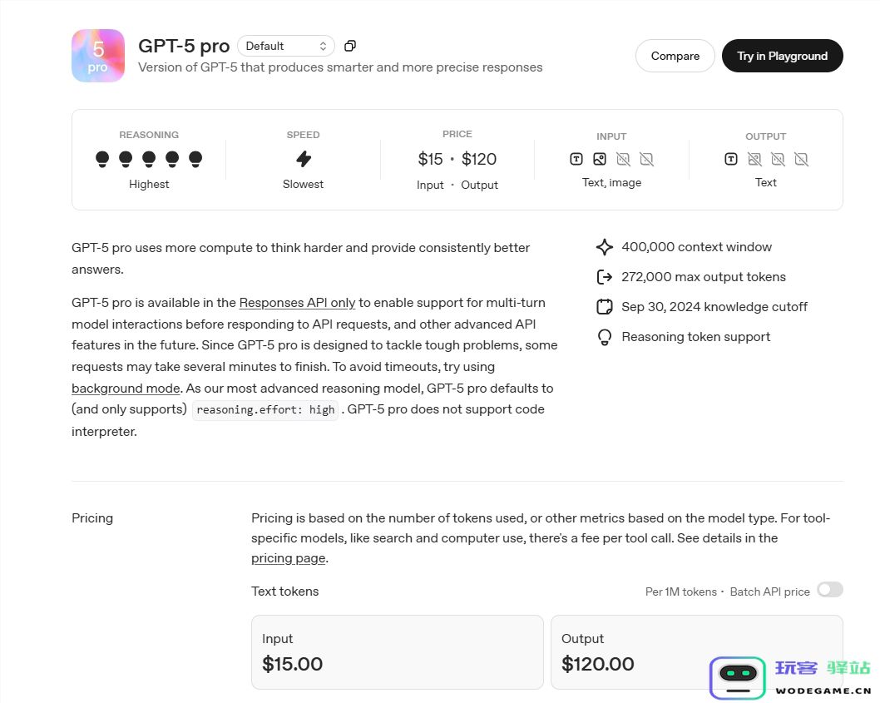Screen dimensions: 880x703
Task: Click the Compare button
Action: 675,56
